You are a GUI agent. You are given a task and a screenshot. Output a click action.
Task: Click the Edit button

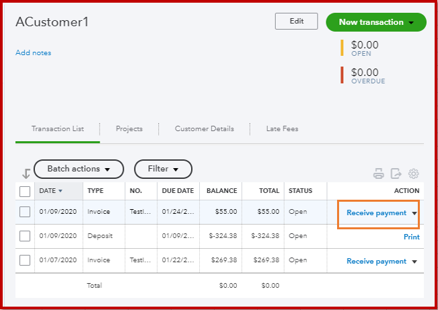coord(297,22)
